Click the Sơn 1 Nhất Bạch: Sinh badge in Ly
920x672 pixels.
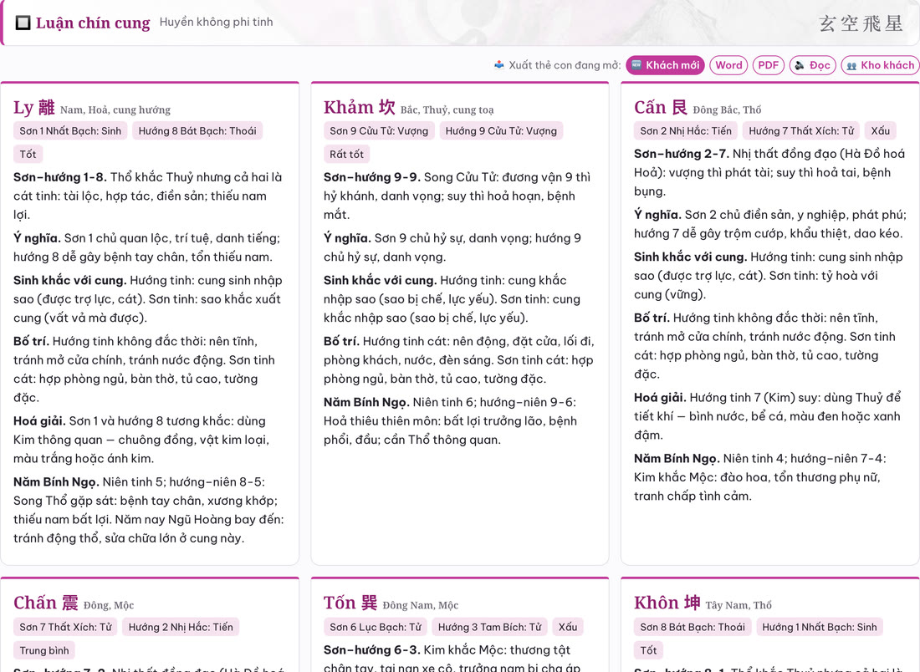tap(70, 130)
